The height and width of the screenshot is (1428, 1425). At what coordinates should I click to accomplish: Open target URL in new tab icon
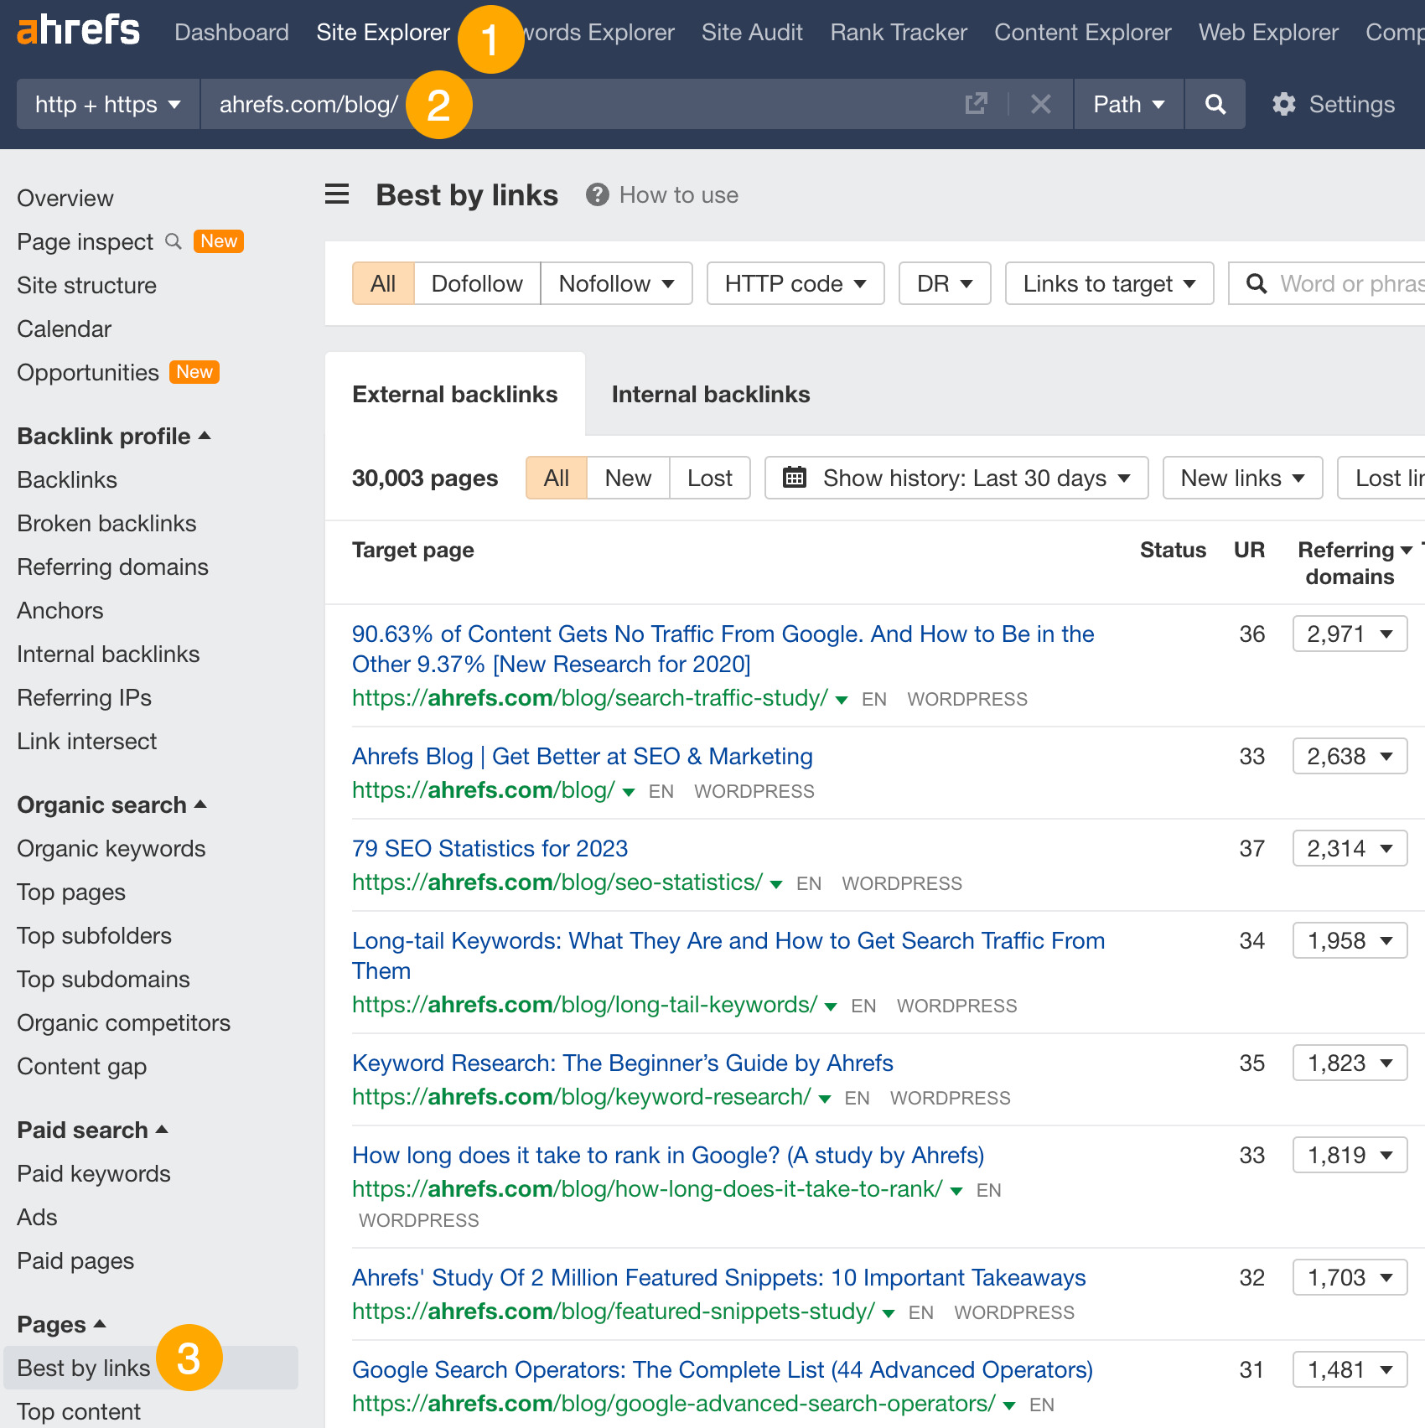click(976, 104)
